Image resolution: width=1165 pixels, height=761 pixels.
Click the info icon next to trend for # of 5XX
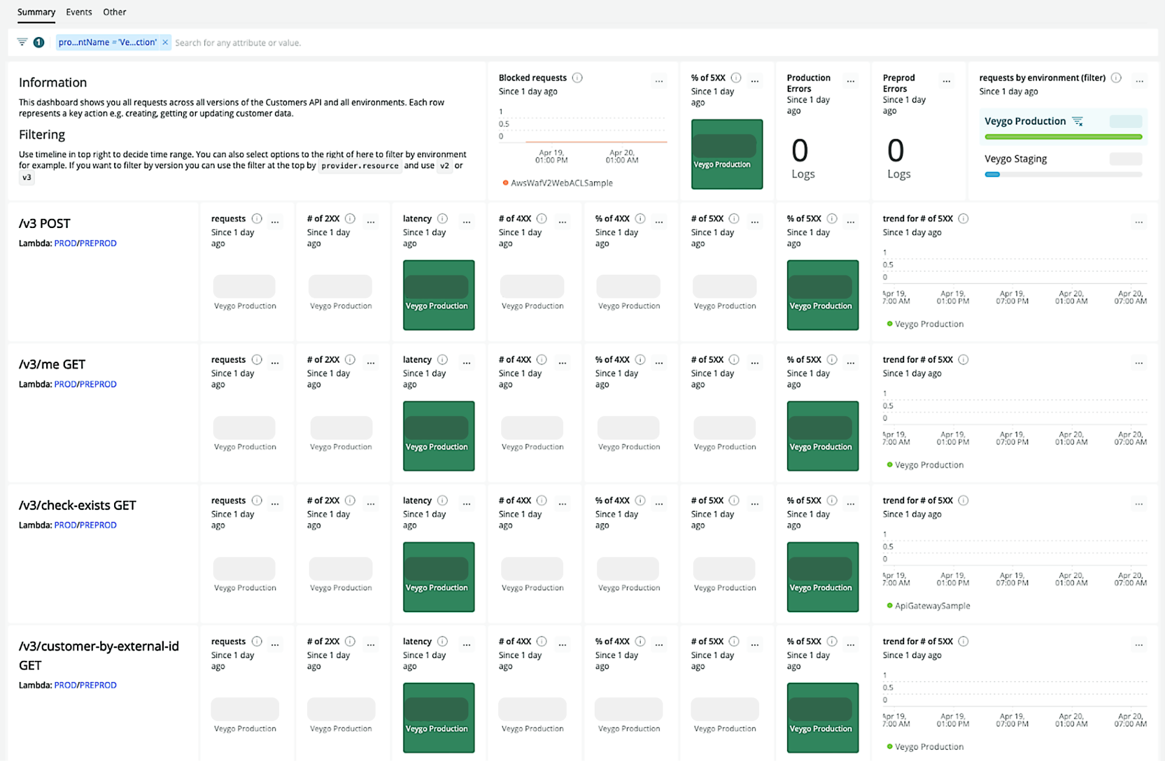coord(964,218)
